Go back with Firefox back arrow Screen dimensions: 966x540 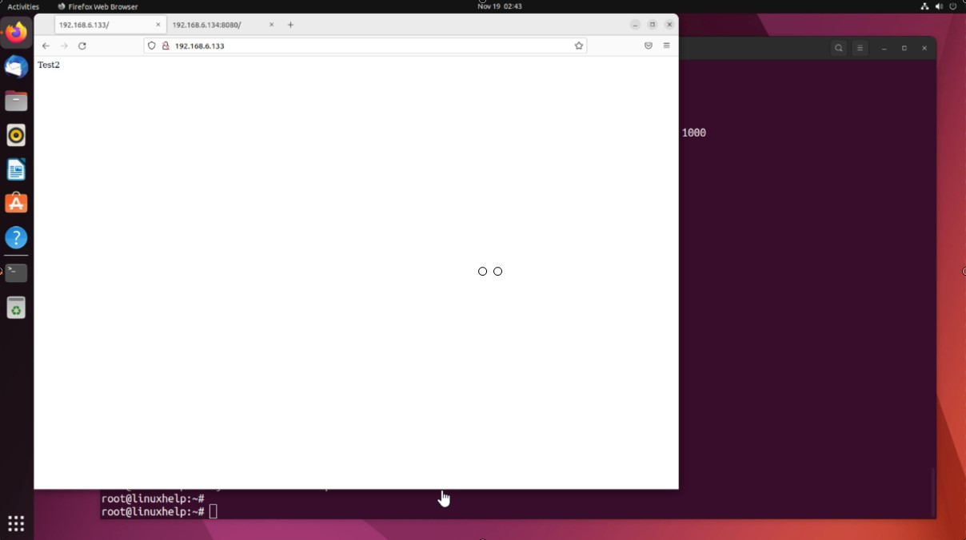pyautogui.click(x=46, y=46)
